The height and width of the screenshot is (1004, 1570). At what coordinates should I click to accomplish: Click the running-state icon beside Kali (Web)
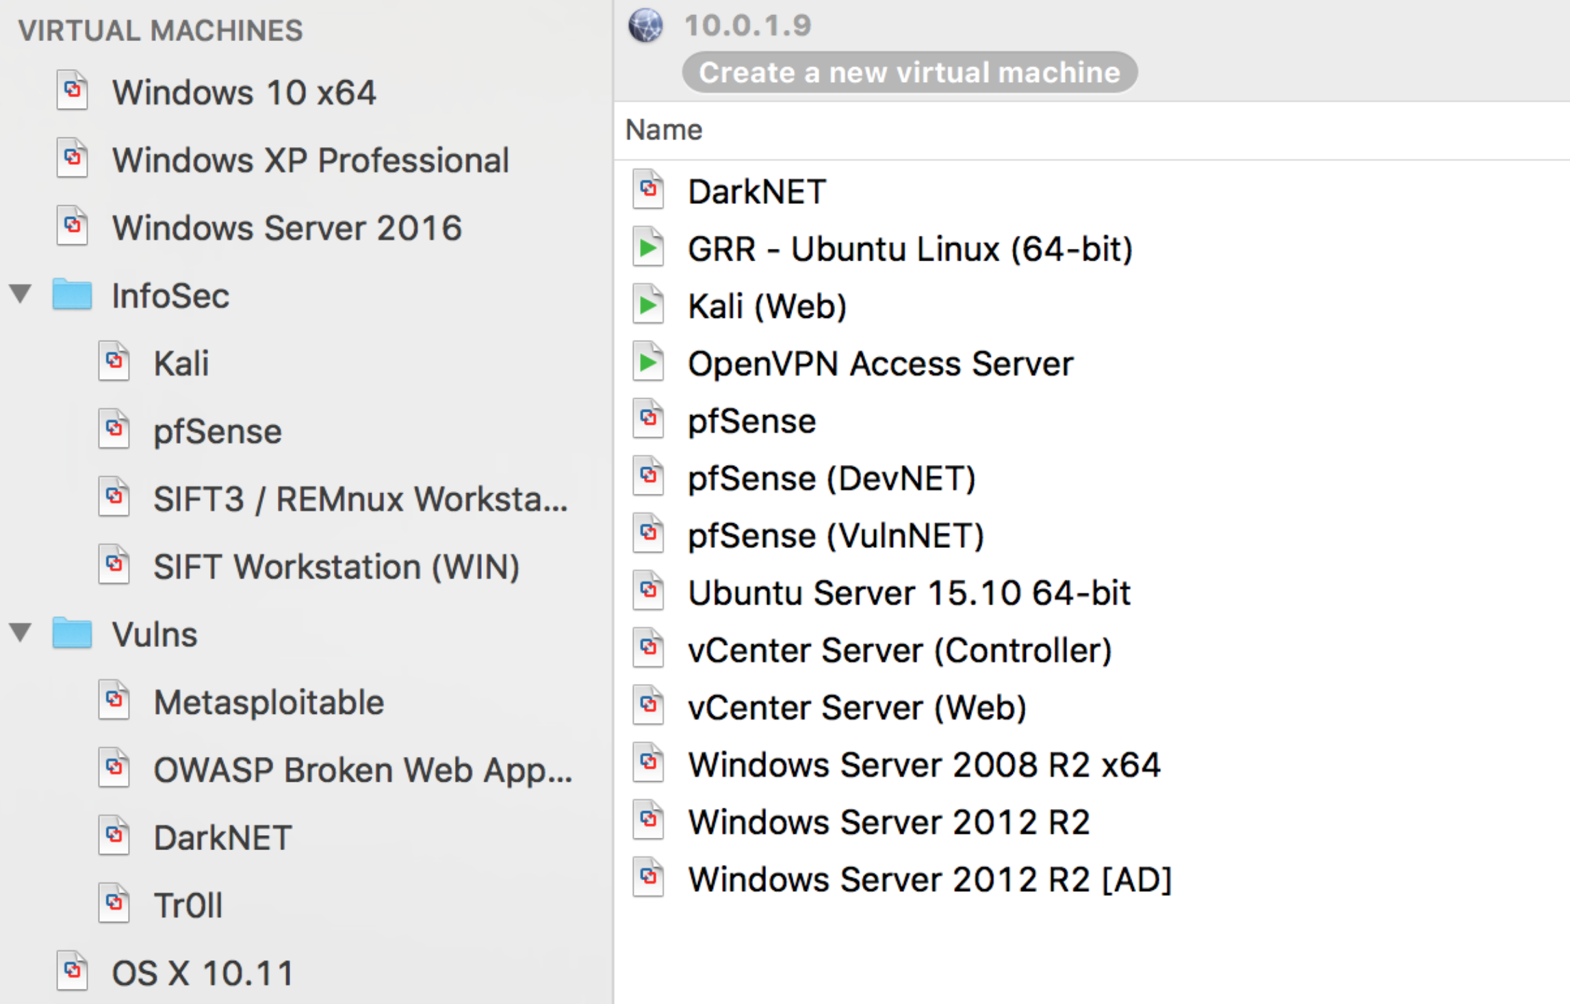pyautogui.click(x=647, y=305)
